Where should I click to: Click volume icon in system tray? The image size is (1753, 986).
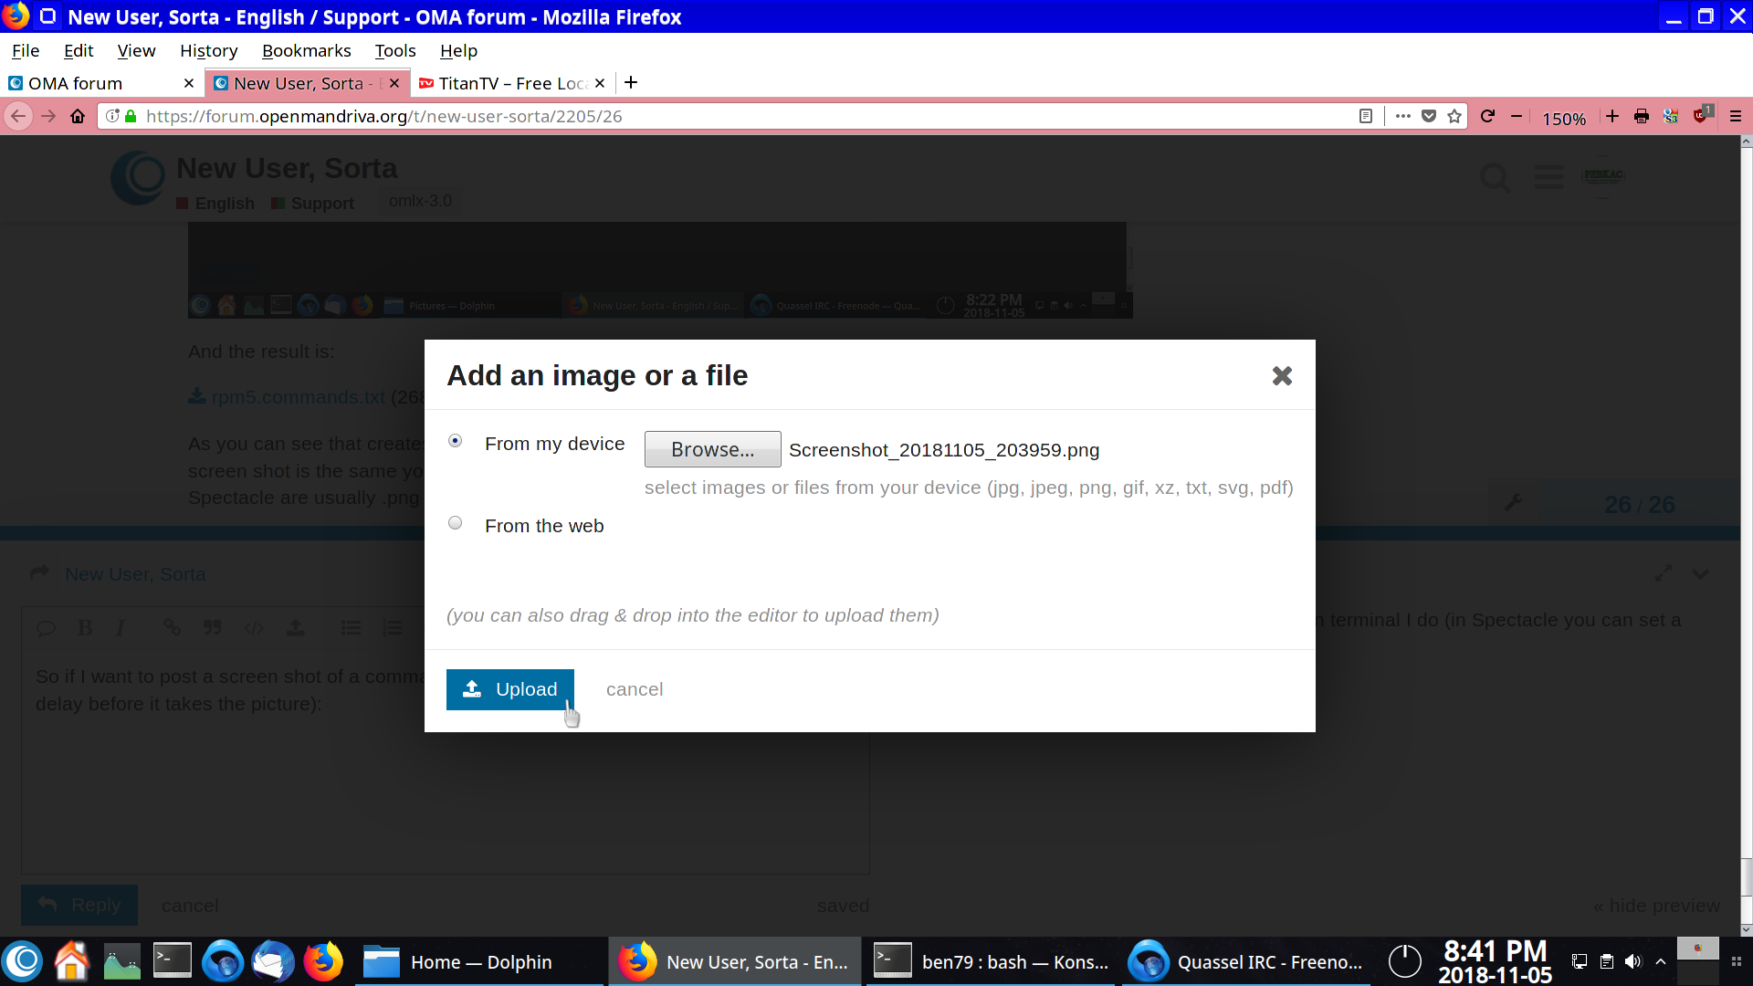[1633, 961]
